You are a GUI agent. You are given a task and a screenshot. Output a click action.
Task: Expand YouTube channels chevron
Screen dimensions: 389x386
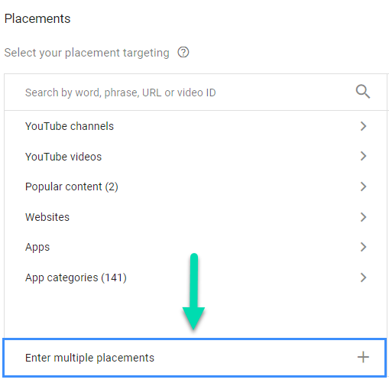[x=363, y=126]
